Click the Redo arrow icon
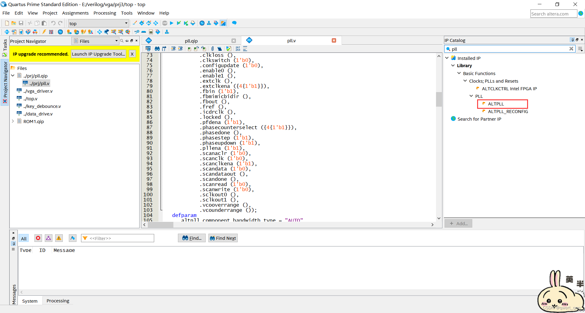585x313 pixels. coord(60,23)
